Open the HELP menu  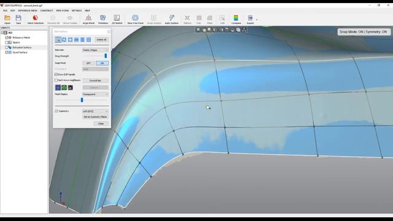(x=87, y=10)
